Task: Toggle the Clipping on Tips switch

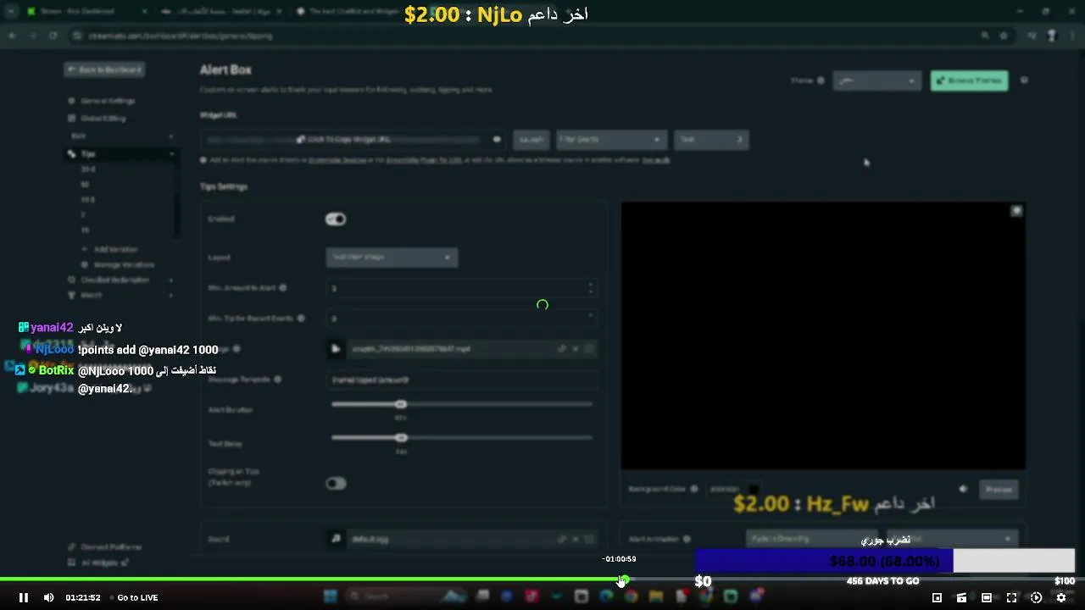Action: coord(336,484)
